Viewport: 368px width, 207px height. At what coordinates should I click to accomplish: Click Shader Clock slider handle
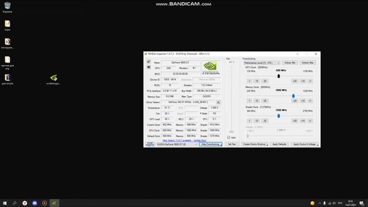coord(278,116)
